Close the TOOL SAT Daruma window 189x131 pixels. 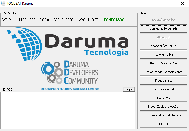click(182, 4)
